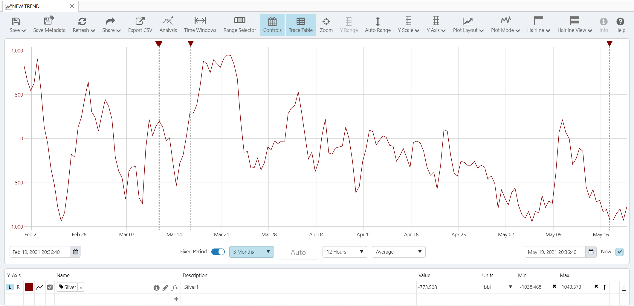634x306 pixels.
Task: Click the Auto button
Action: (x=298, y=252)
